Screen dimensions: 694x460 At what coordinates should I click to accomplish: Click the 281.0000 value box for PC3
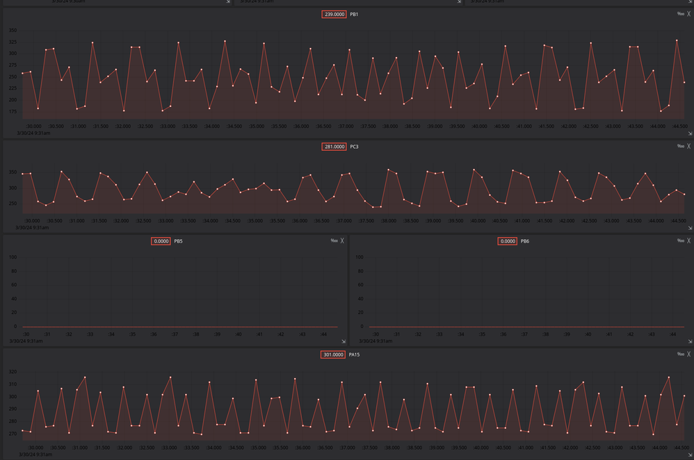334,147
